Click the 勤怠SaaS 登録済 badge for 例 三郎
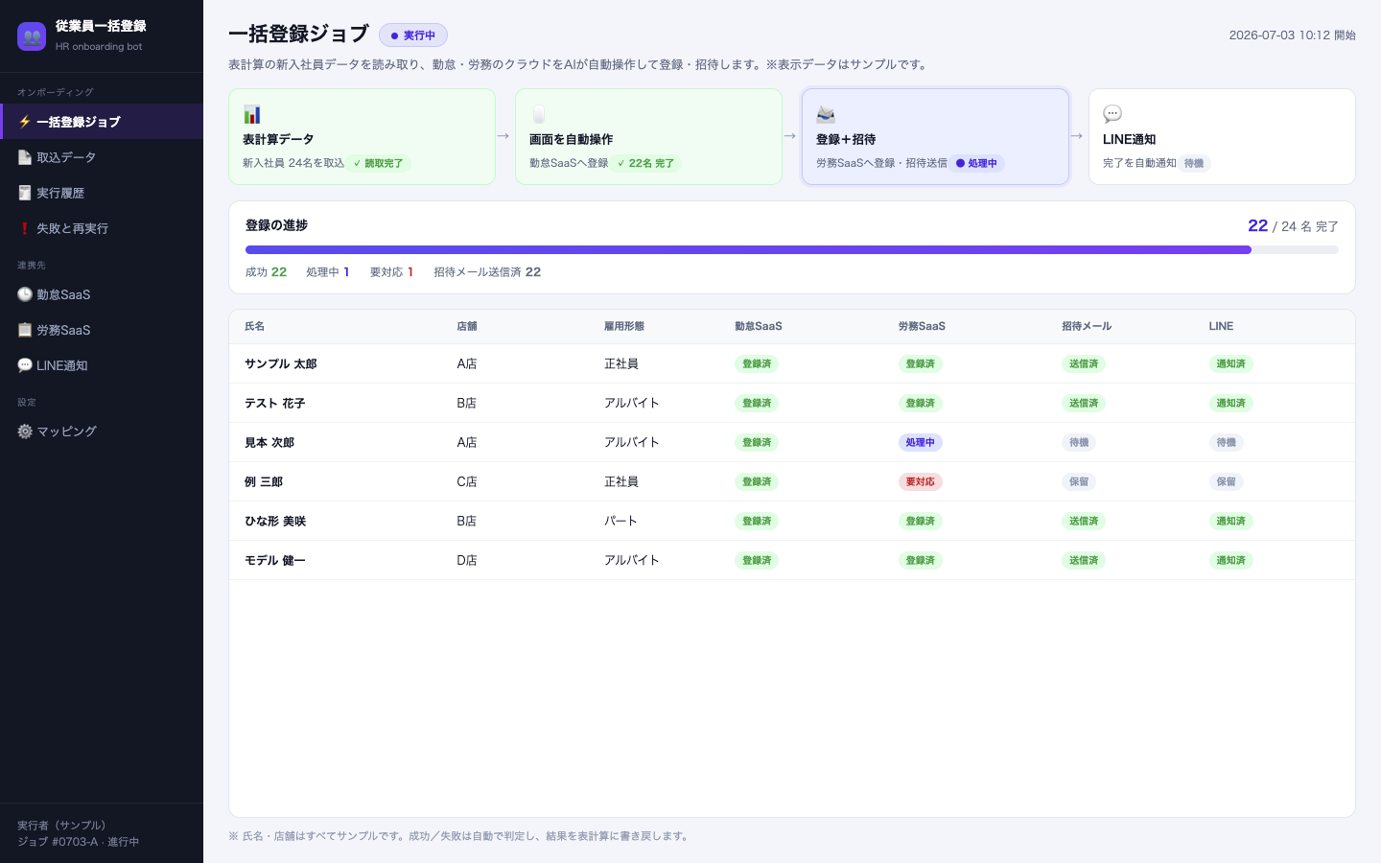This screenshot has width=1381, height=863. coord(757,481)
